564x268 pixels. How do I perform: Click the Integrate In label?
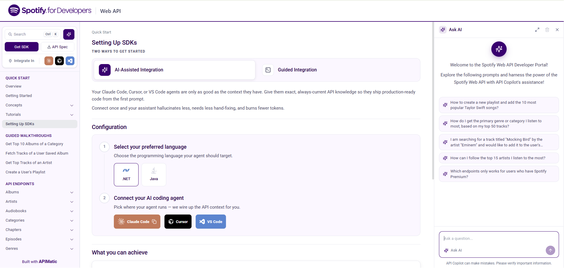coord(24,61)
